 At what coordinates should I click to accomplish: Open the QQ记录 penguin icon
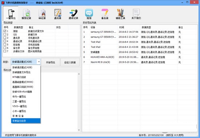42,14
